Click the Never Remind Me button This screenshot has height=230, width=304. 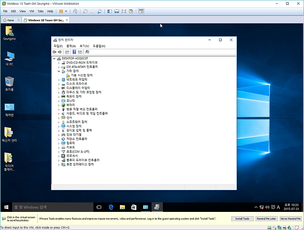(x=290, y=219)
